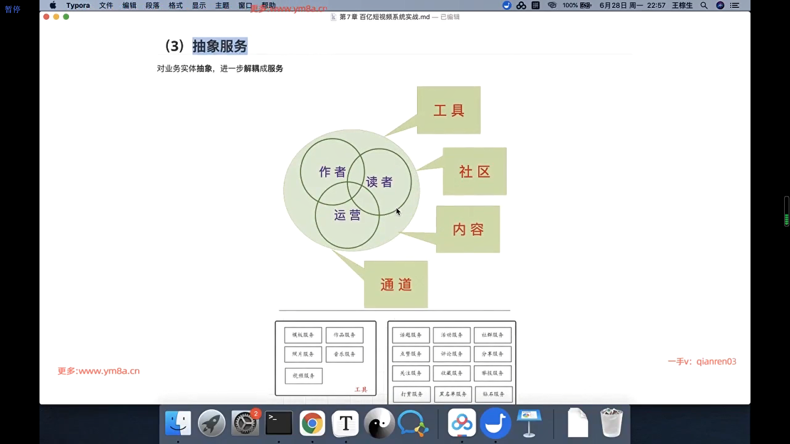The height and width of the screenshot is (444, 790).
Task: Click the document title in title bar
Action: [384, 17]
